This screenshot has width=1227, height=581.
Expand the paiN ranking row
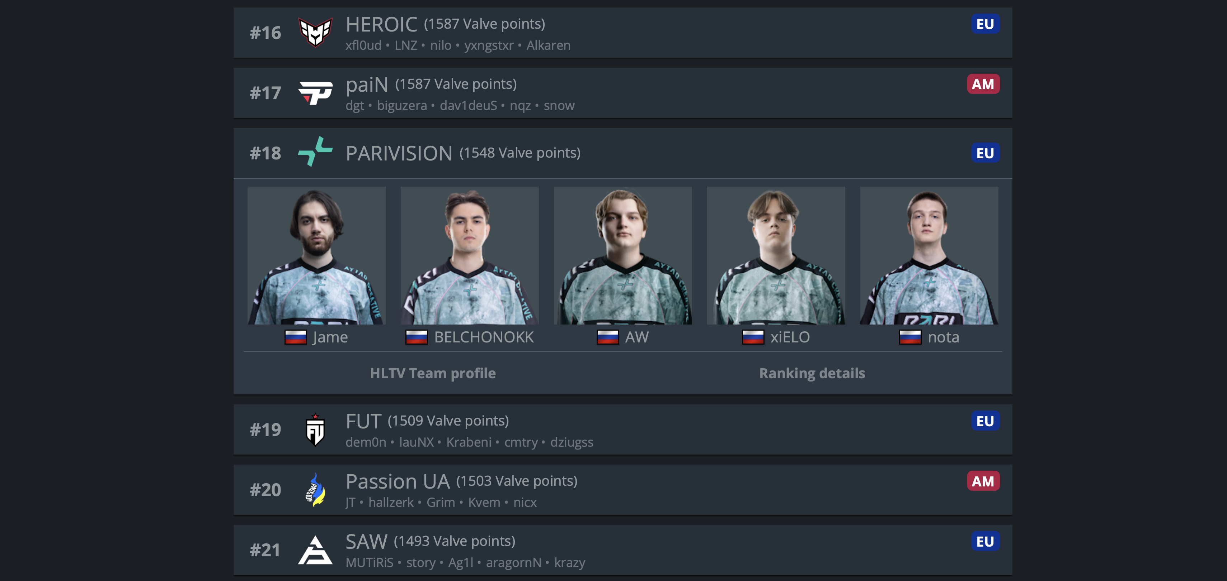[622, 93]
